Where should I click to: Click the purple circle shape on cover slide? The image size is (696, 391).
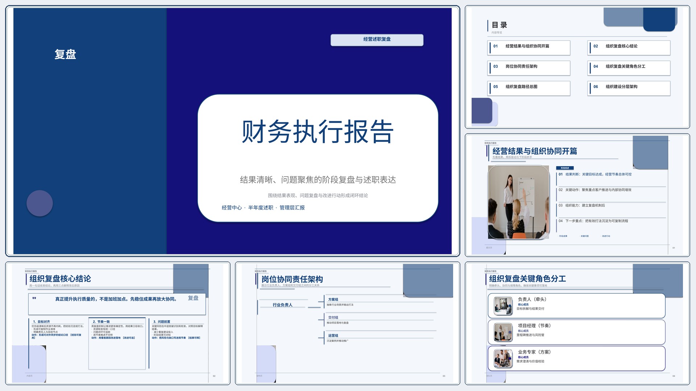[40, 203]
